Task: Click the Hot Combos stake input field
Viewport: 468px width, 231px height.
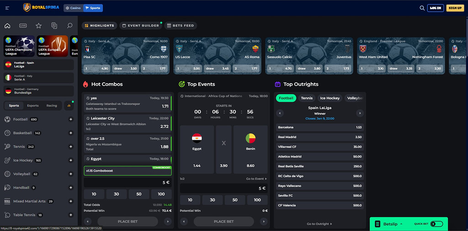Action: tap(128, 183)
